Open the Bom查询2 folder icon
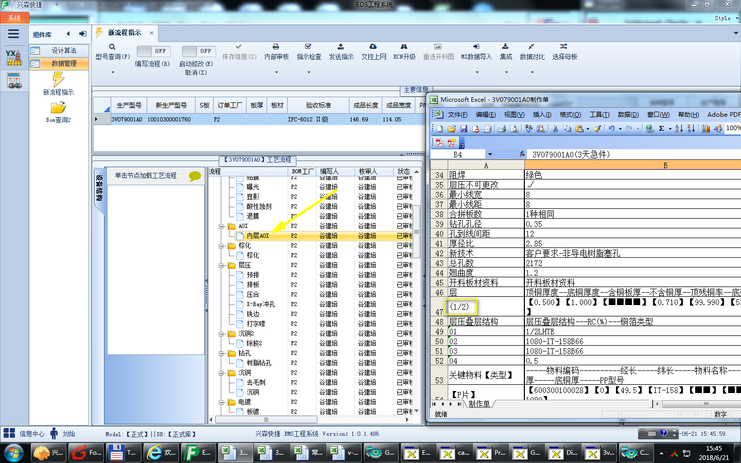Viewport: 741px width, 463px height. coord(58,108)
